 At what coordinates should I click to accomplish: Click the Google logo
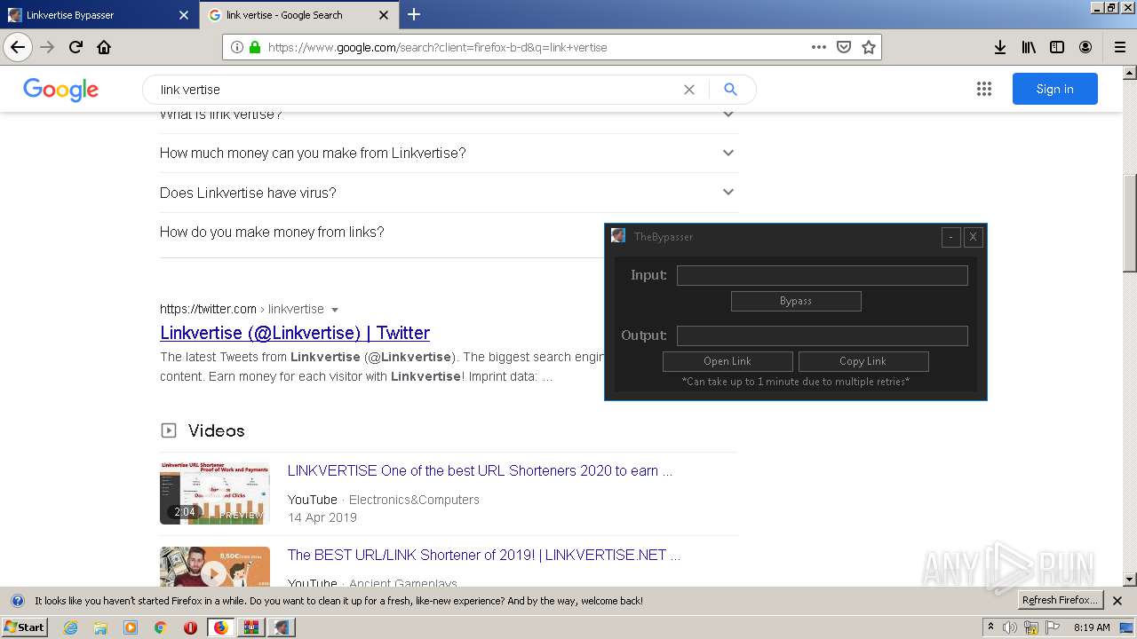tap(60, 90)
